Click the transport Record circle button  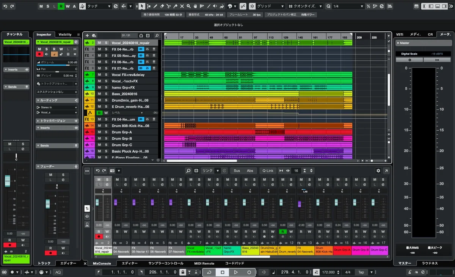point(249,272)
